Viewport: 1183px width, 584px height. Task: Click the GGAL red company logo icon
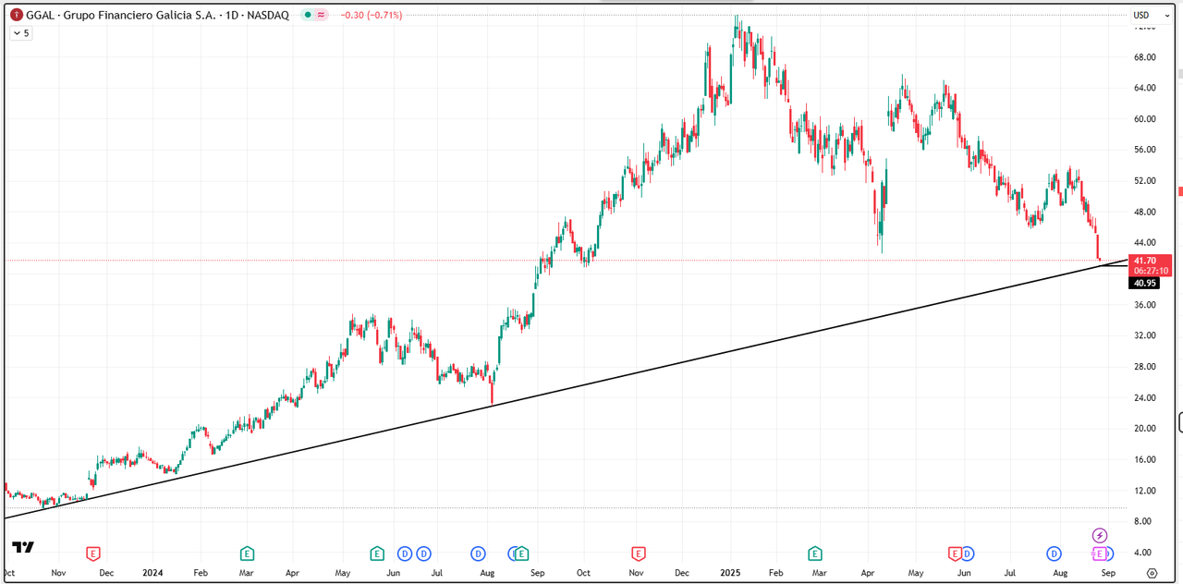(17, 15)
